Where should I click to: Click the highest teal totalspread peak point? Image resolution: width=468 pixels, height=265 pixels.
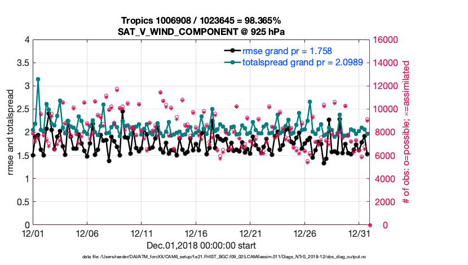click(38, 79)
